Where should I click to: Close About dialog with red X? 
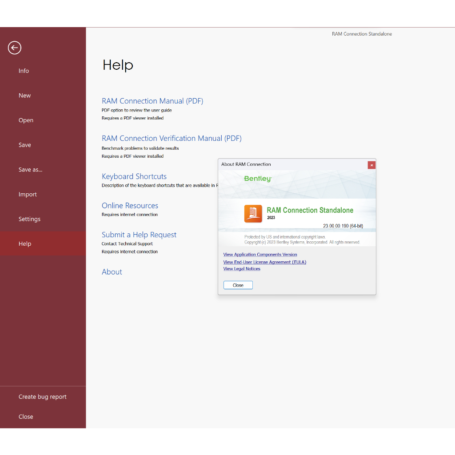371,165
